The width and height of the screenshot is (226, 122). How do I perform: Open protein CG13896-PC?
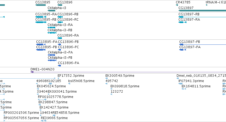click(68, 47)
